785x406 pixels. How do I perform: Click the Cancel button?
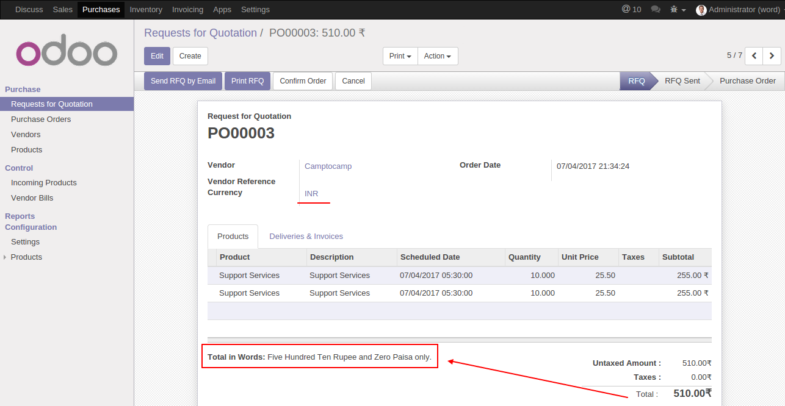tap(353, 81)
